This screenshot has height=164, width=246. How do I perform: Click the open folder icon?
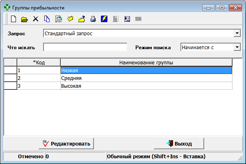[25, 19]
